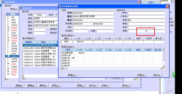The width and height of the screenshot is (182, 94).
Task: Click the 信息(I) button
Action: (105, 86)
